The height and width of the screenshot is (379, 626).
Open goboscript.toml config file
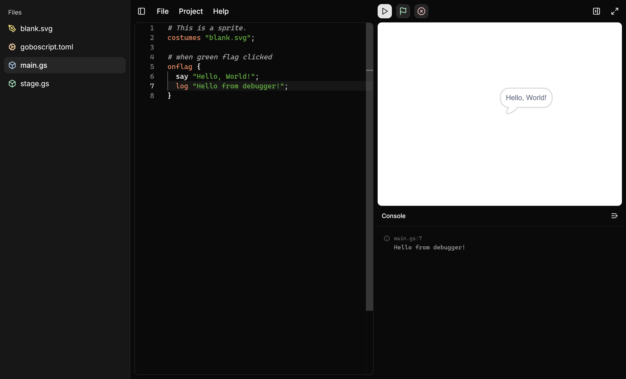47,47
